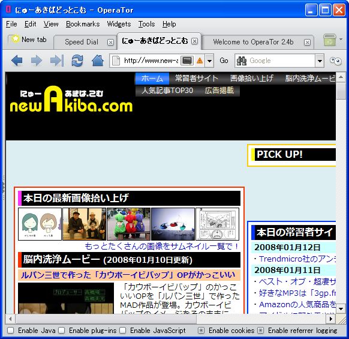Screen dimensions: 349x339
Task: Enable Java checkbox
Action: 10,331
